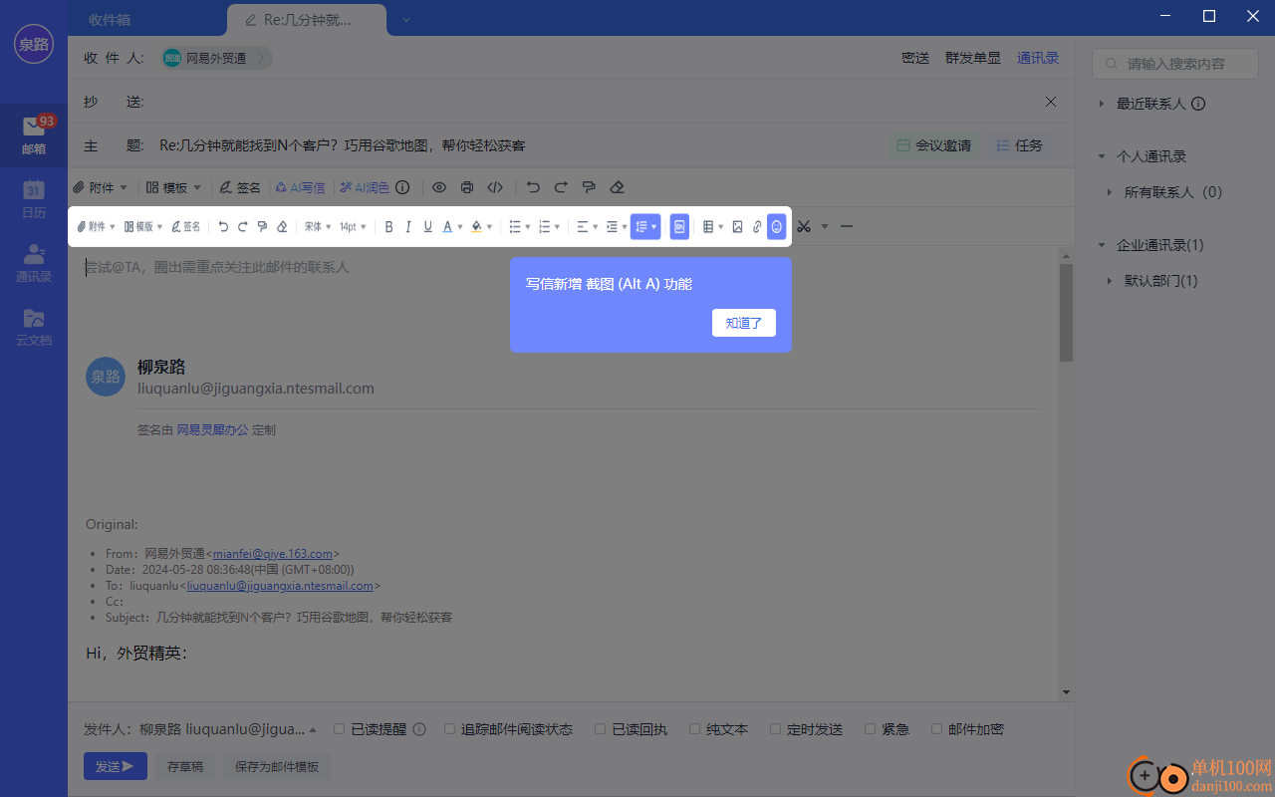The height and width of the screenshot is (797, 1275).
Task: Enable 纯文本 plain text mode
Action: pyautogui.click(x=695, y=729)
